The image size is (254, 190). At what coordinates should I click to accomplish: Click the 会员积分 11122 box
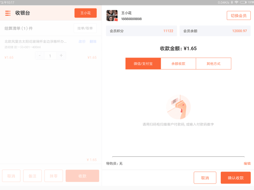click(142, 31)
